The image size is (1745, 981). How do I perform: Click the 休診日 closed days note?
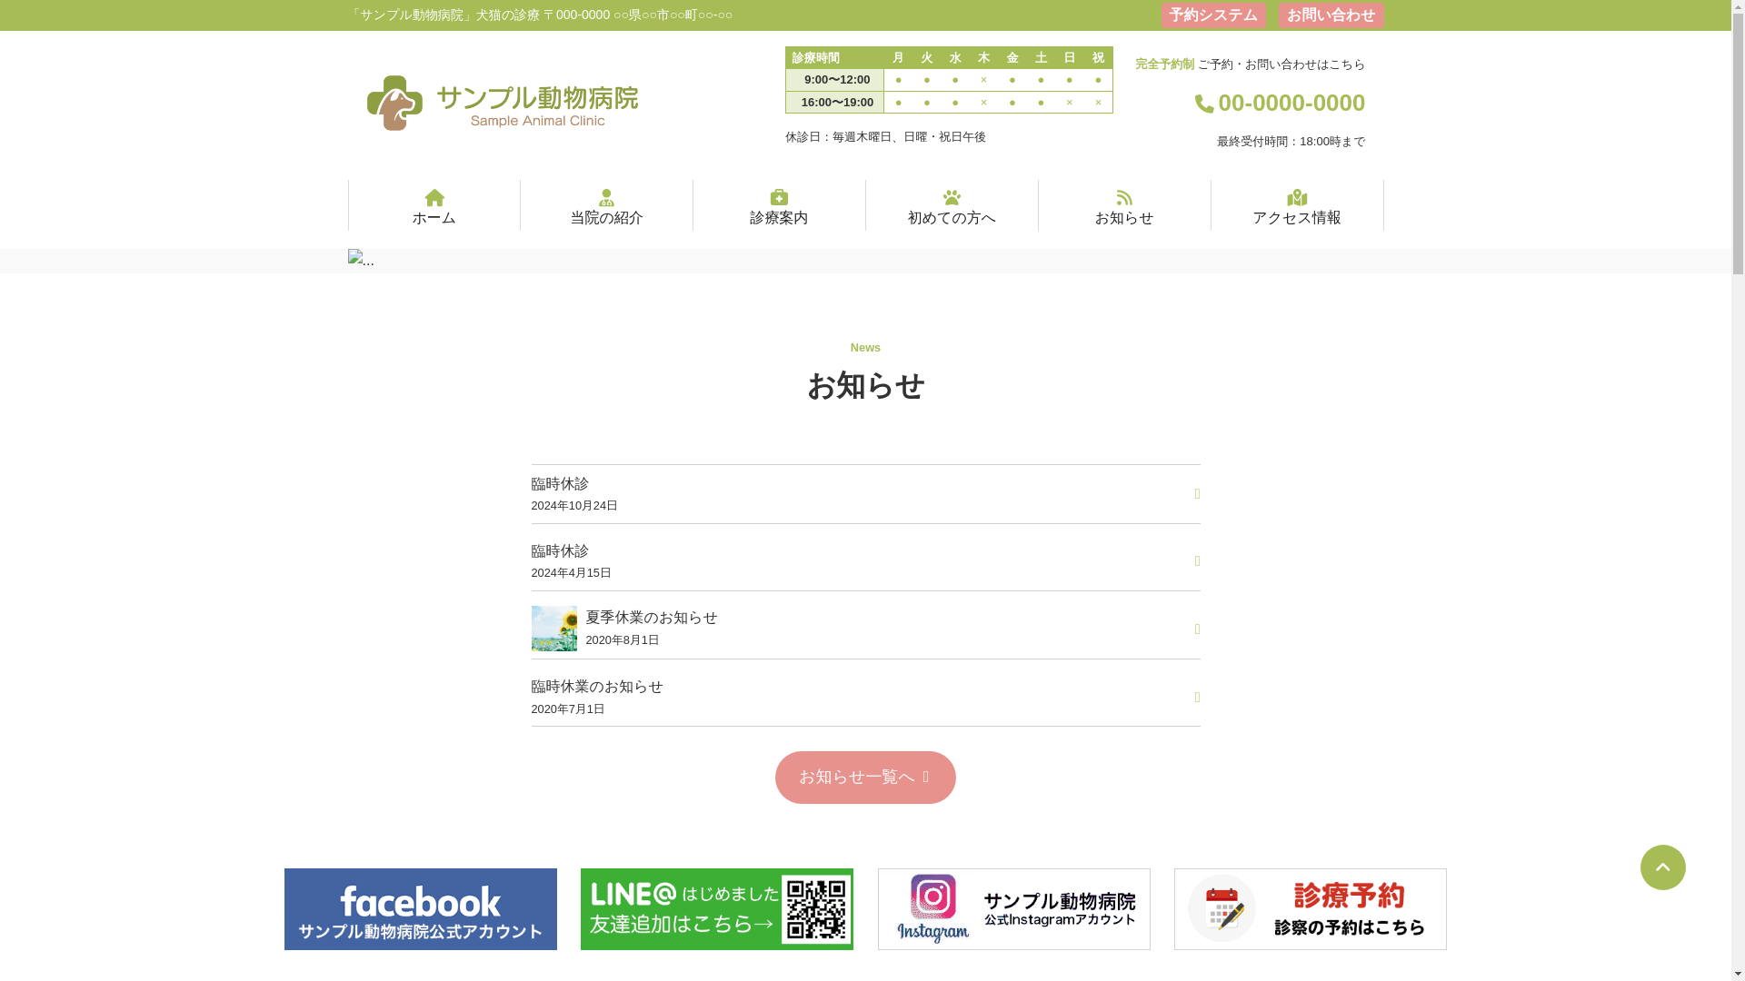[885, 137]
